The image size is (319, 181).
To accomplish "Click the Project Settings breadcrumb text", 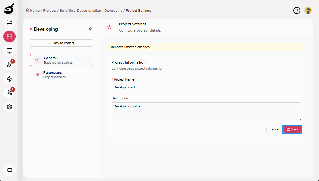I will tap(138, 11).
